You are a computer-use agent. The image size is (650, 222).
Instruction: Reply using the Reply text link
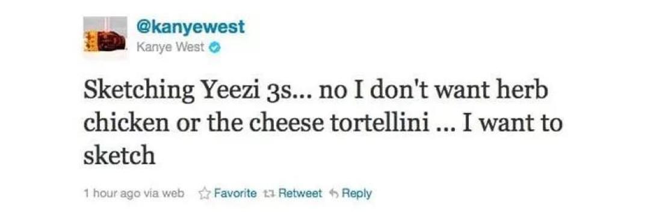(356, 194)
